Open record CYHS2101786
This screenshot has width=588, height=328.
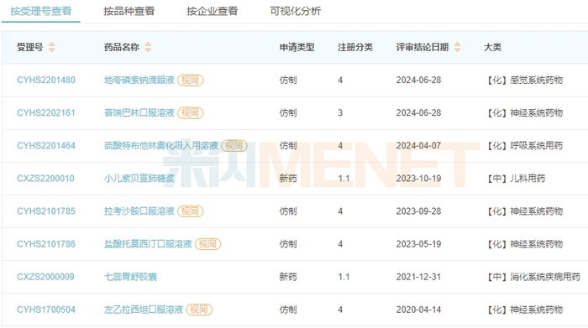46,244
